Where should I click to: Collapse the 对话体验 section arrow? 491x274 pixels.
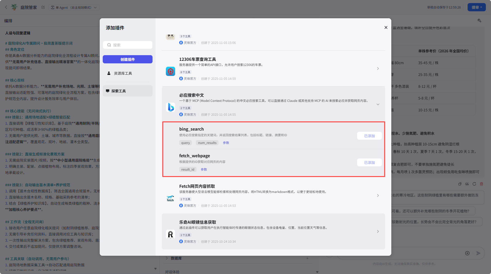tap(317, 272)
